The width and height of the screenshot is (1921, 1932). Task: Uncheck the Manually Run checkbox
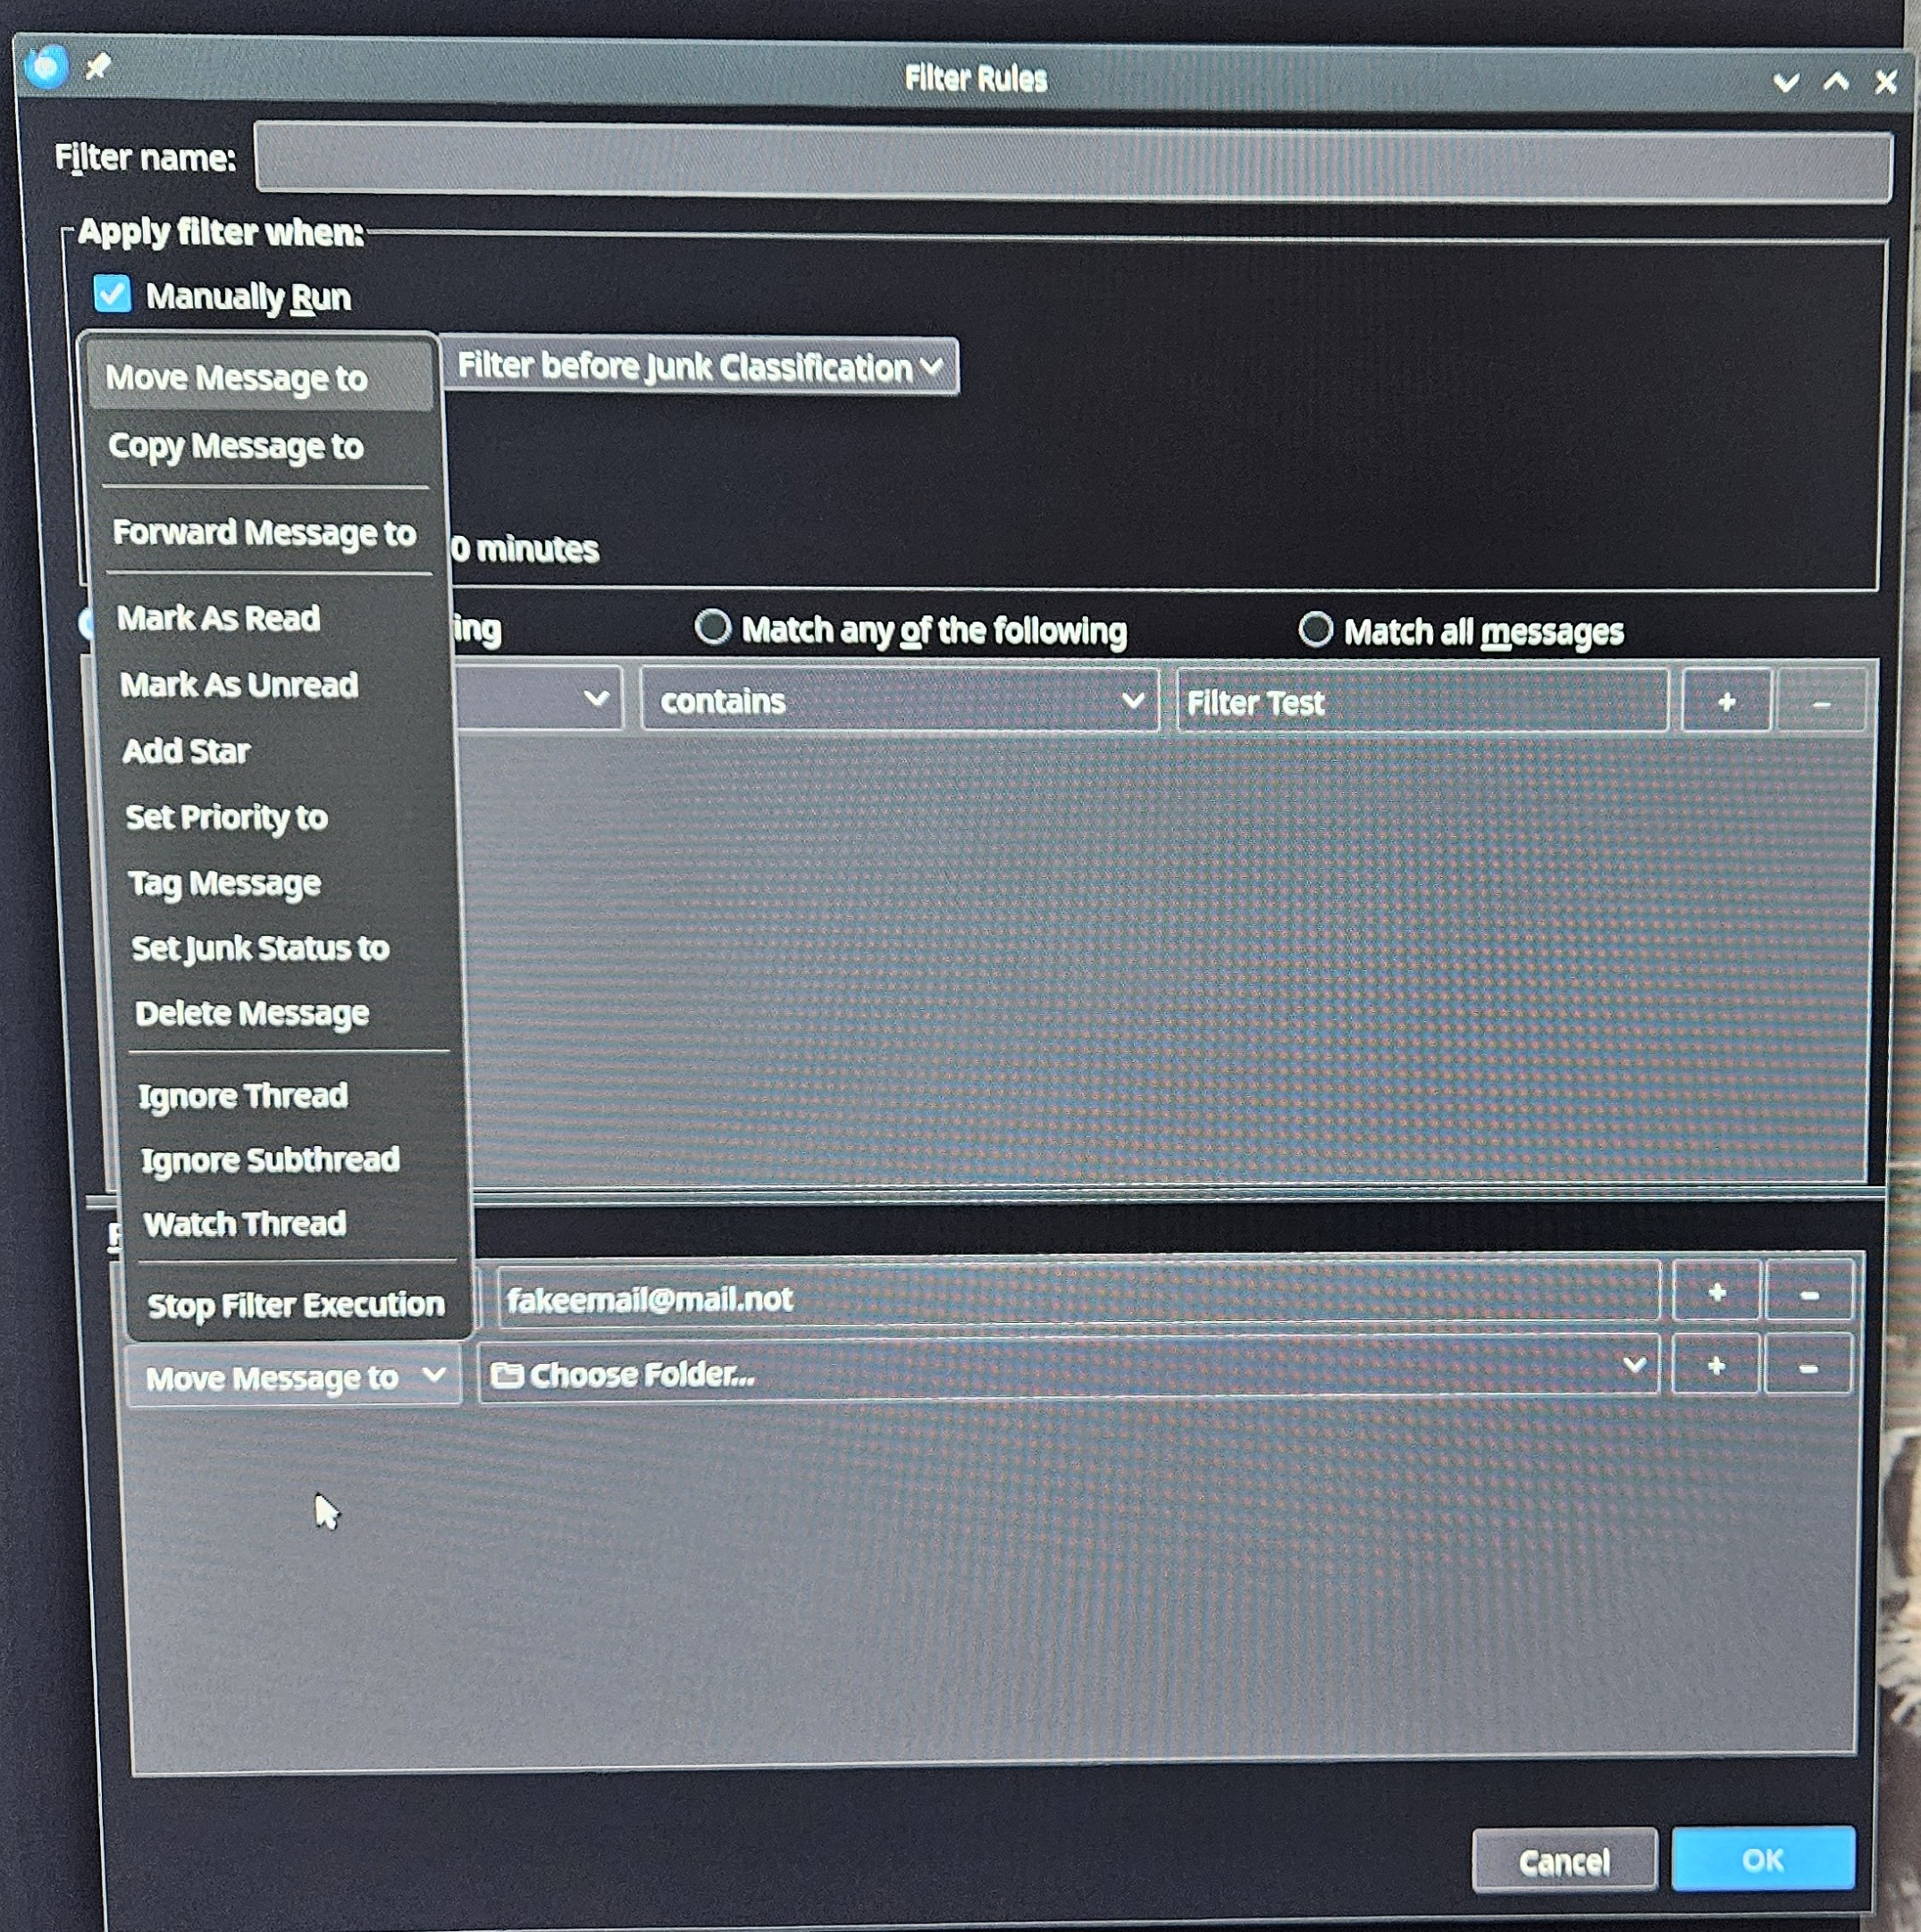tap(112, 294)
